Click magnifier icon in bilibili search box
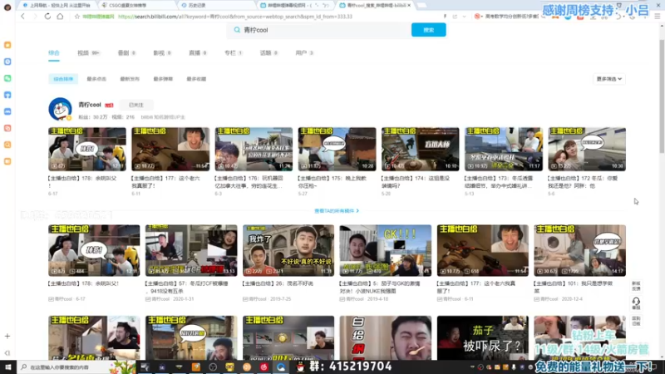This screenshot has height=374, width=665. coord(237,30)
